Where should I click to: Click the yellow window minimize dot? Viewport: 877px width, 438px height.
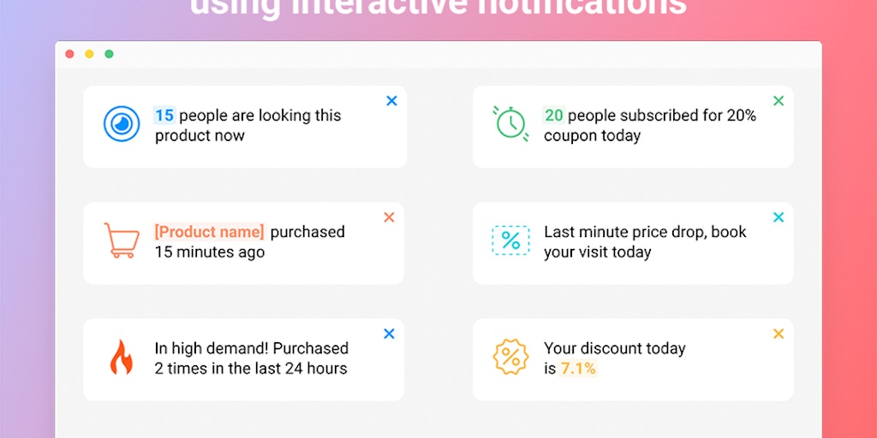pos(89,54)
